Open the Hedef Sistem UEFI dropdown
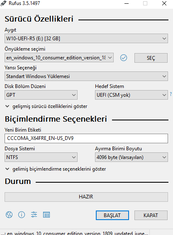Screen dimensions: 173x235 (x=132, y=95)
